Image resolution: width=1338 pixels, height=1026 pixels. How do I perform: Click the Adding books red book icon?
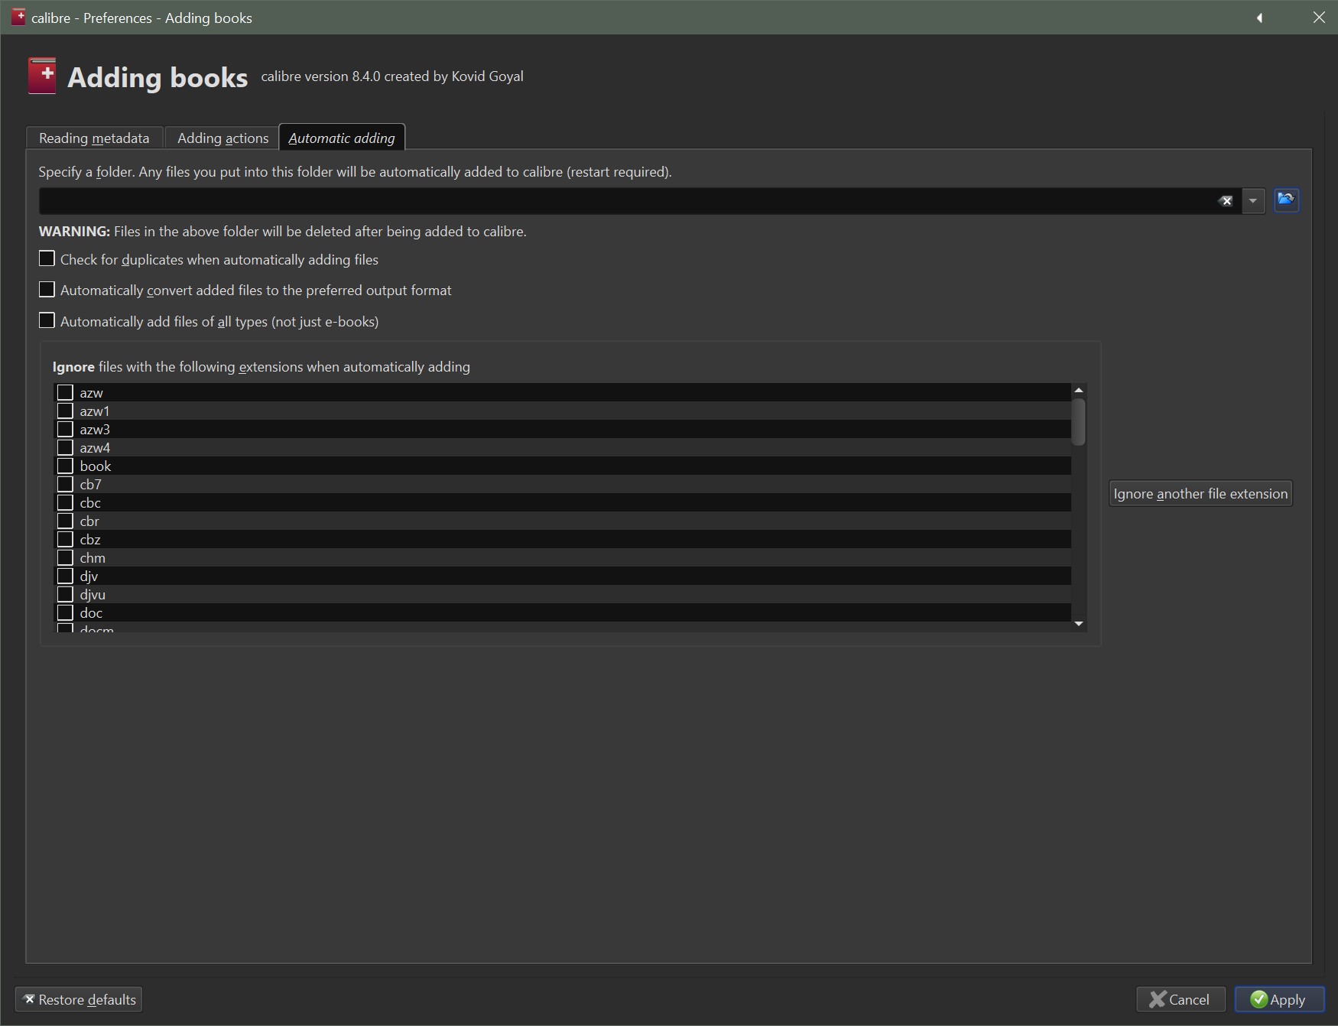pos(42,76)
